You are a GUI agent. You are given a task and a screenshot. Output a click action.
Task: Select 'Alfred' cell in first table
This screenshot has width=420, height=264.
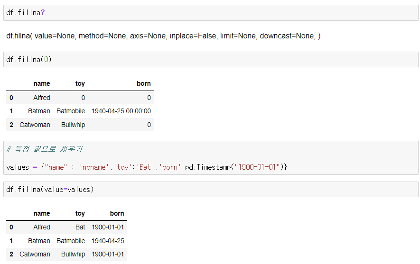[41, 98]
